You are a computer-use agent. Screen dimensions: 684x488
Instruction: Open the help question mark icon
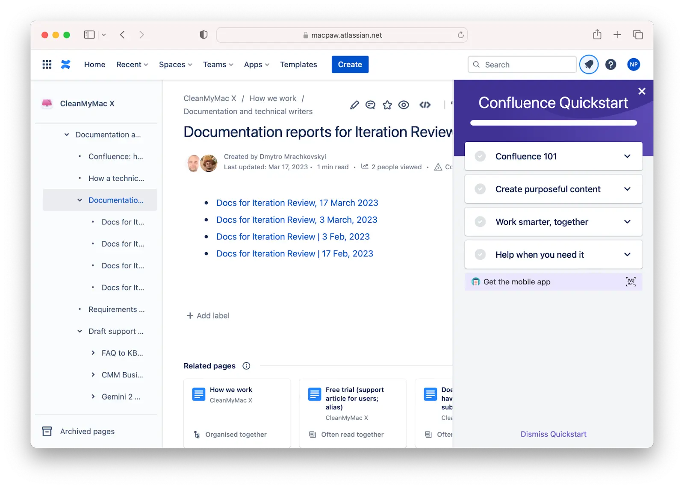pos(611,65)
